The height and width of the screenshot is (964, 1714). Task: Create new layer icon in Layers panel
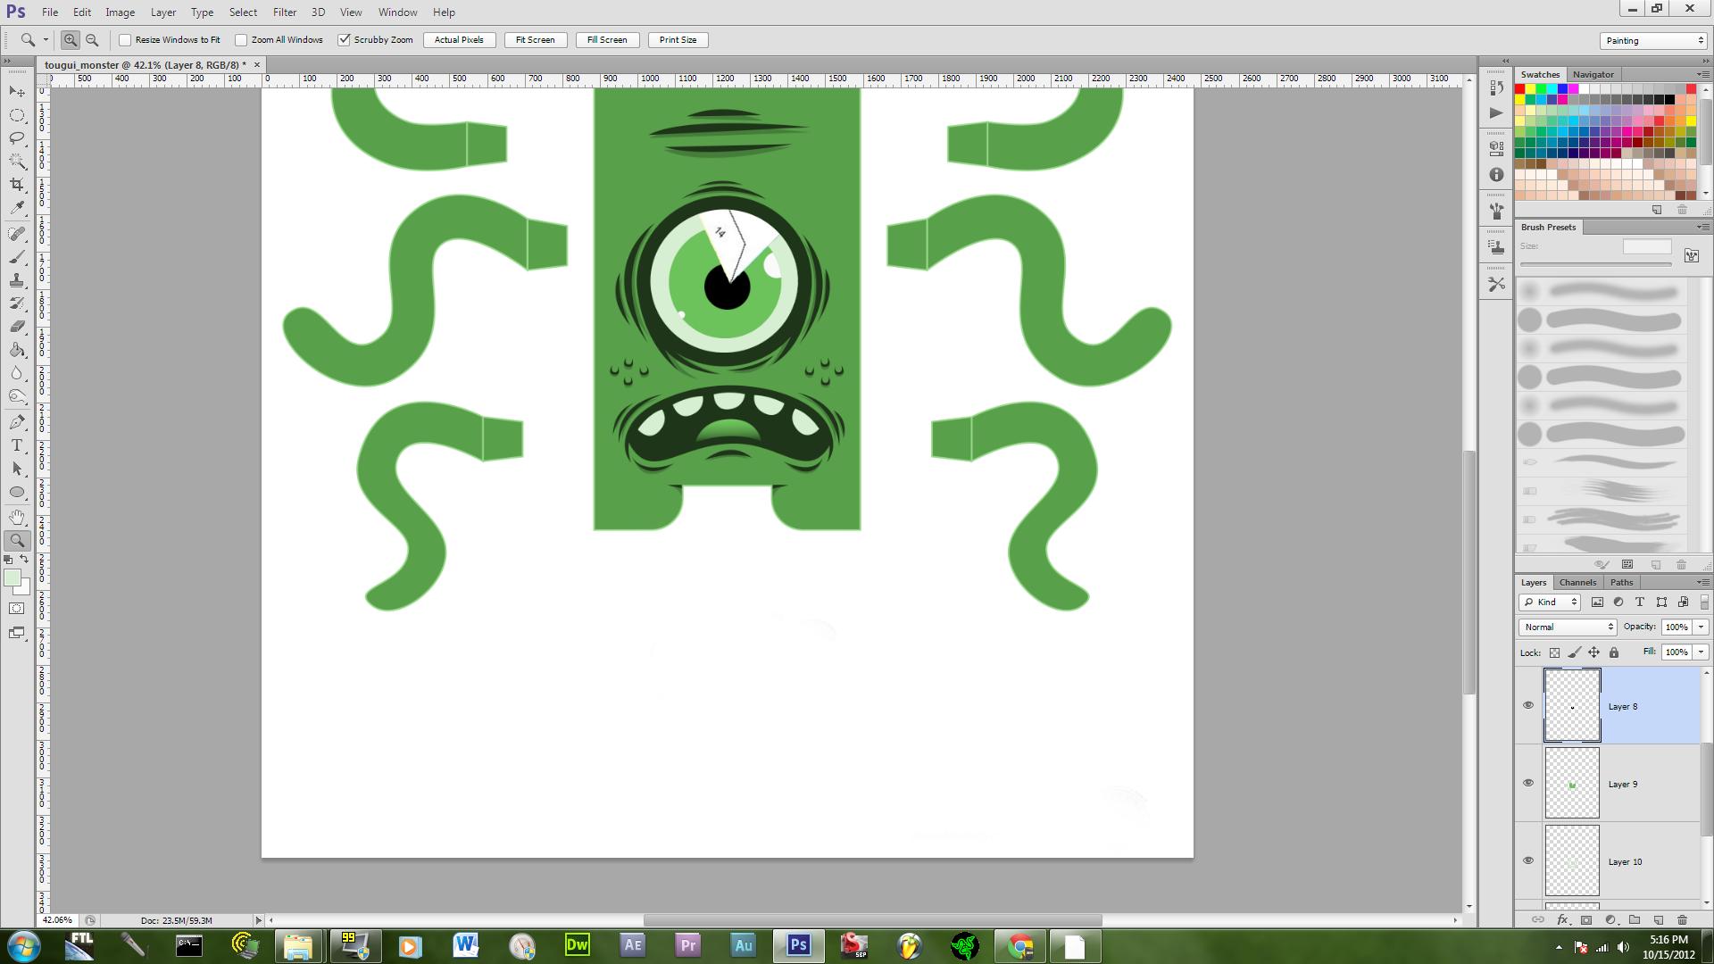click(1659, 919)
